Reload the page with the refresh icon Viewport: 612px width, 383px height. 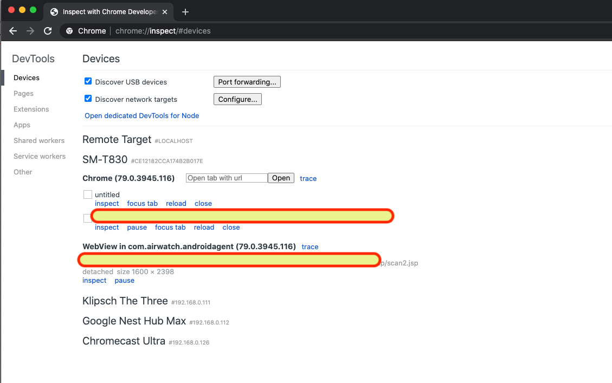(48, 31)
